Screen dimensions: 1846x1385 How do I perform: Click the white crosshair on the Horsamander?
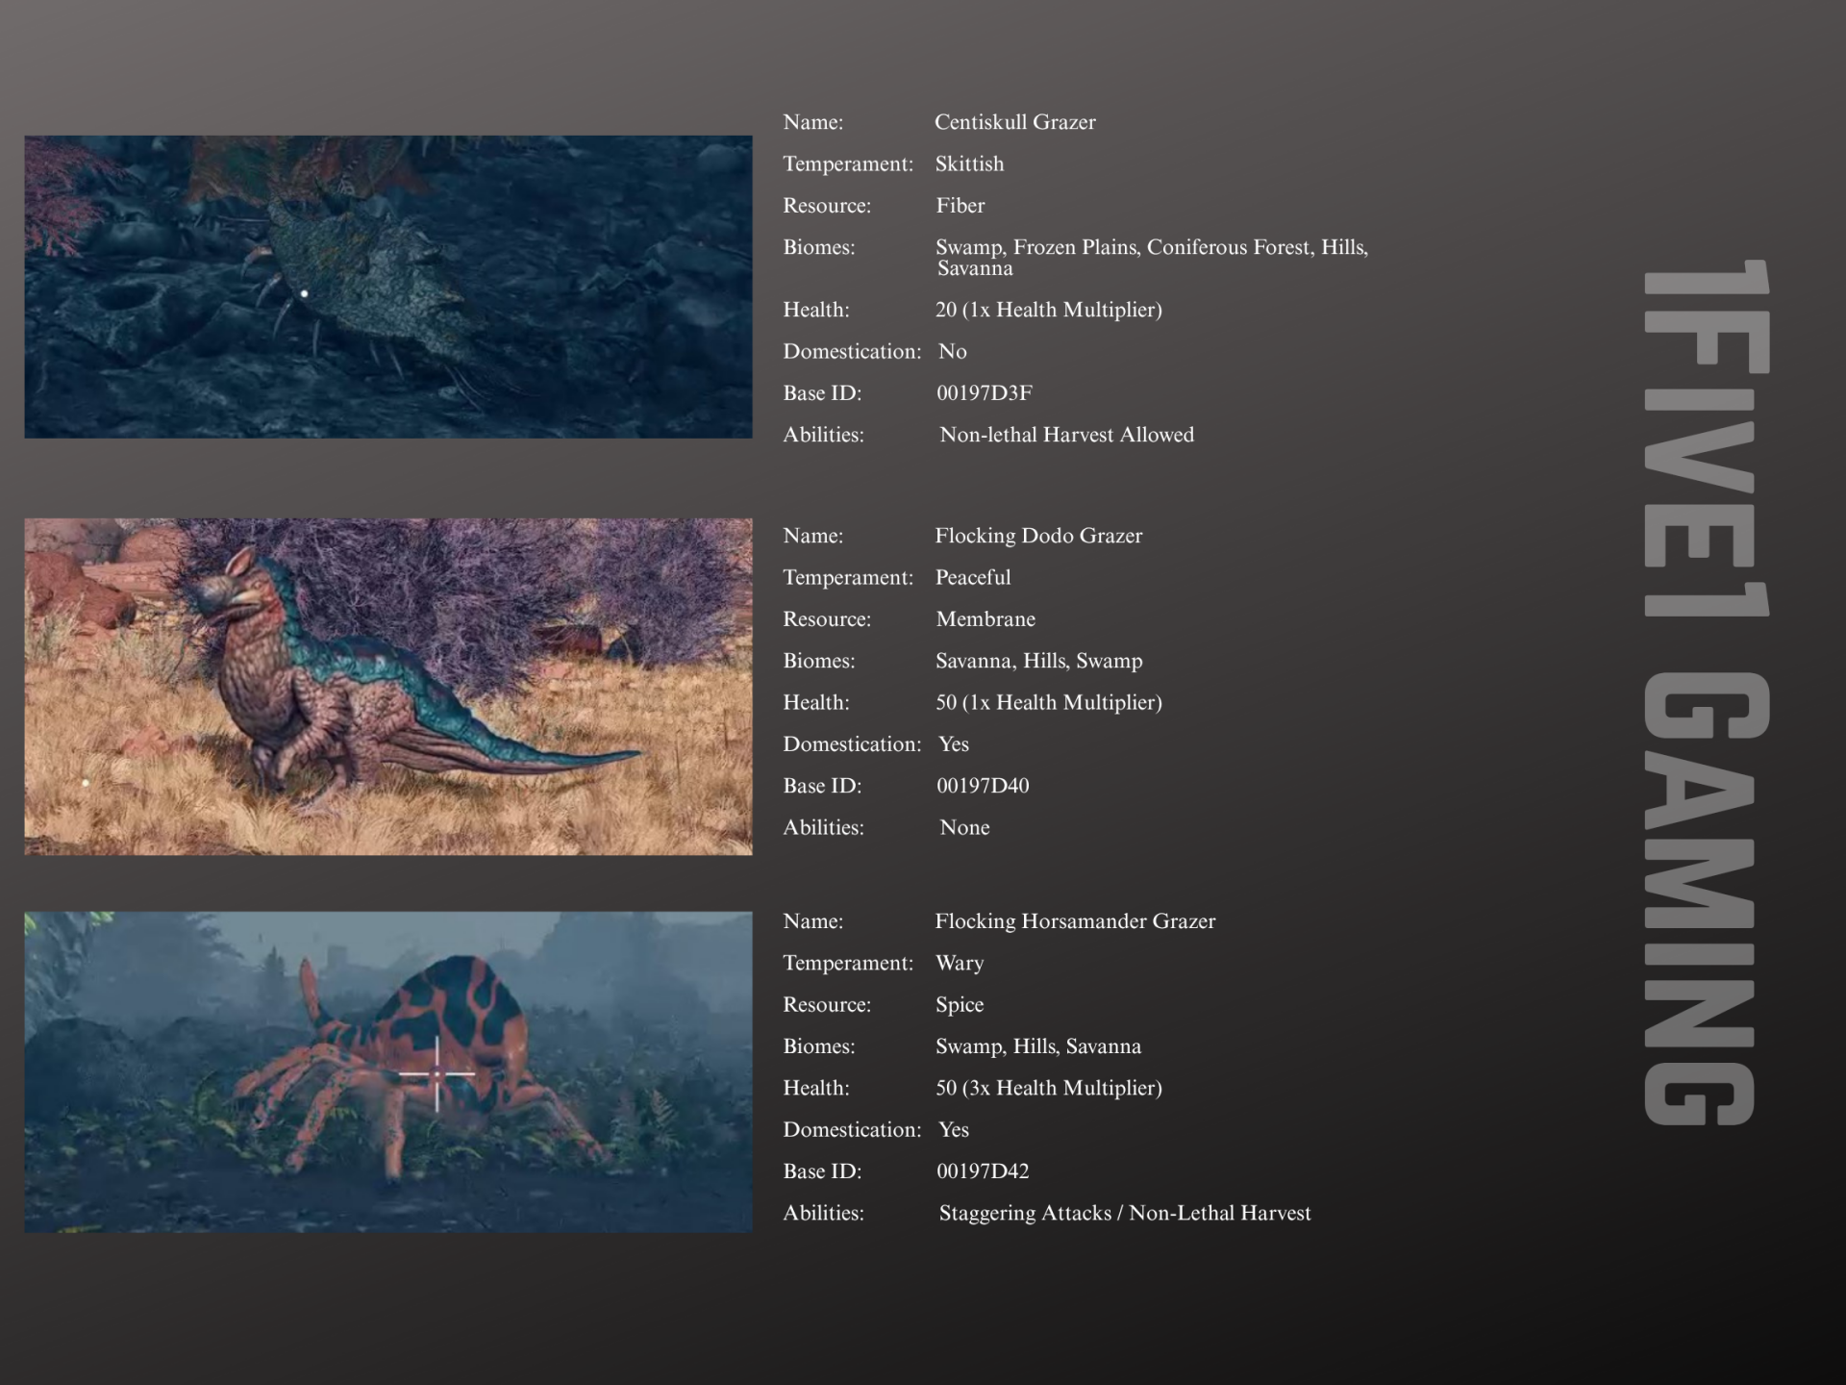pyautogui.click(x=437, y=1073)
